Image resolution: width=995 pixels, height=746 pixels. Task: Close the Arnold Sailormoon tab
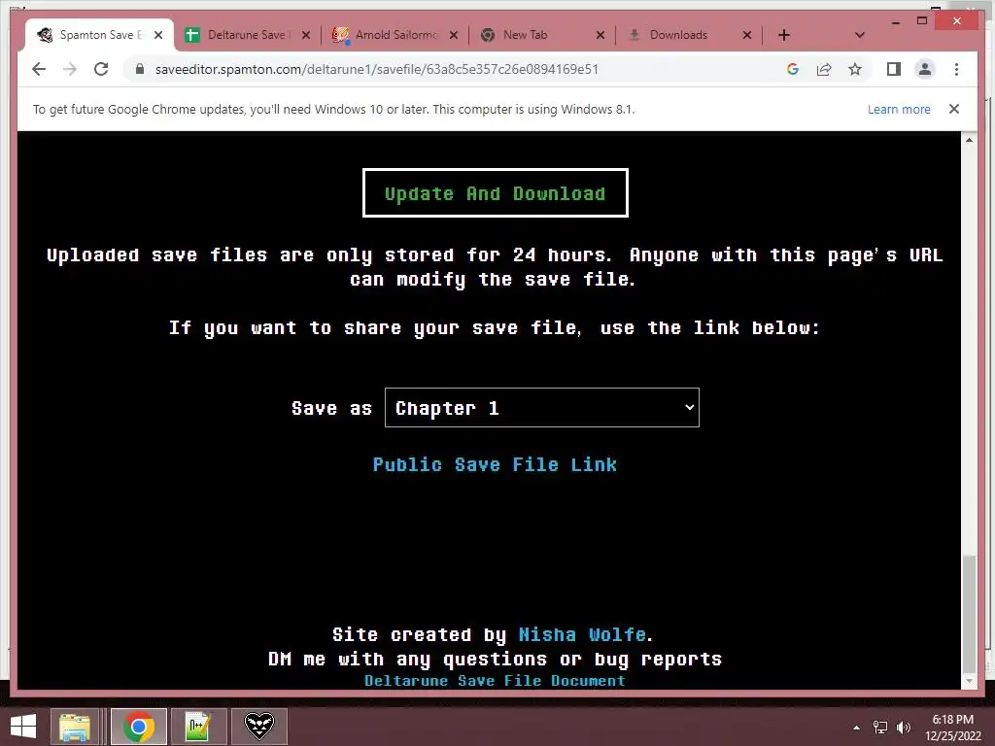[454, 35]
